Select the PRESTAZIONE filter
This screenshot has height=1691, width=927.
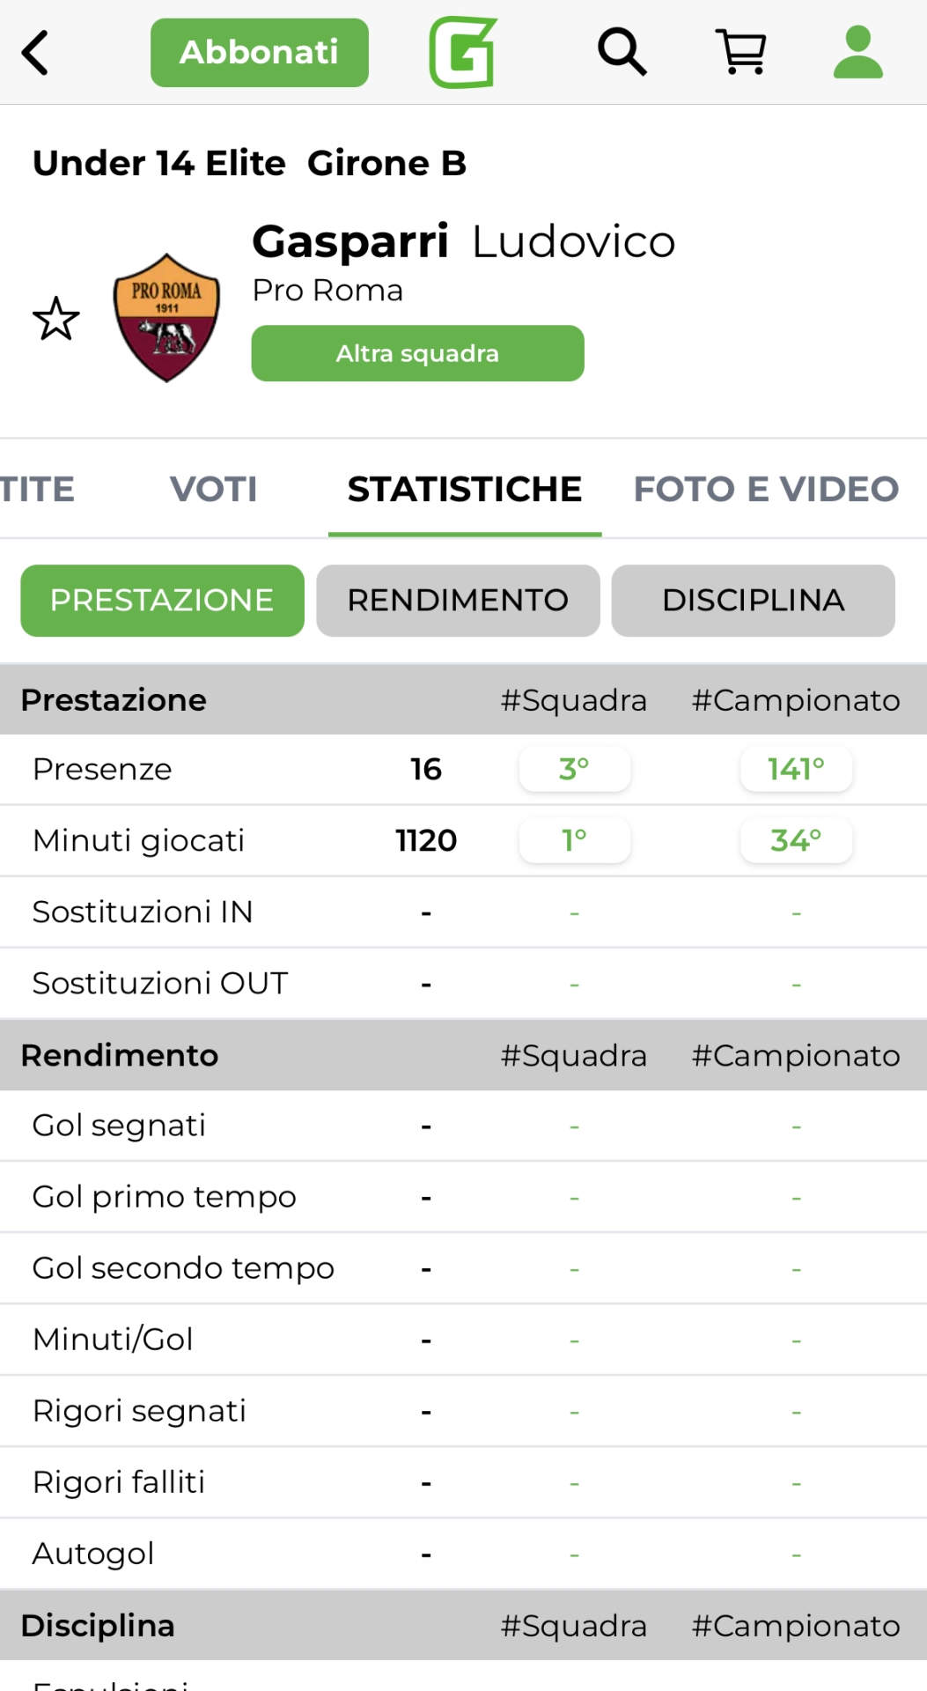[162, 601]
